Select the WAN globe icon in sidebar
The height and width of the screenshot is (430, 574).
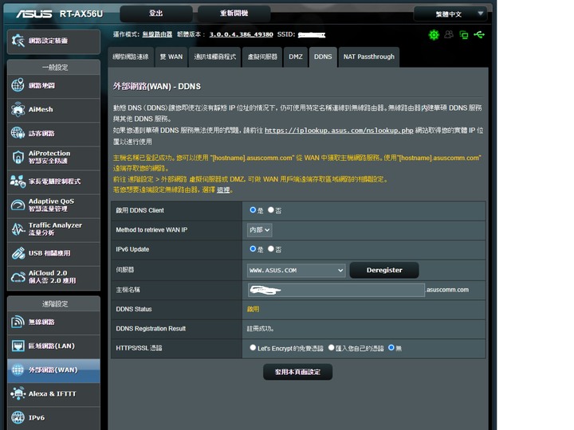pyautogui.click(x=18, y=369)
